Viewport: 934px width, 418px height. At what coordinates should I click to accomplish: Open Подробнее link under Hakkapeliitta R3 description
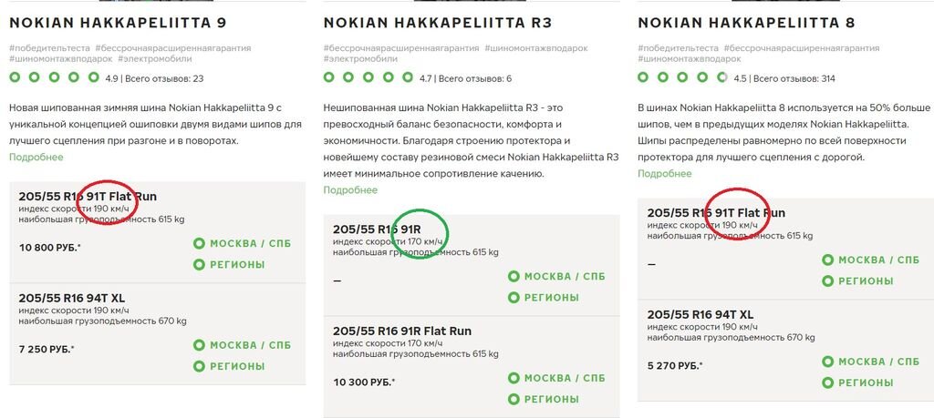350,190
